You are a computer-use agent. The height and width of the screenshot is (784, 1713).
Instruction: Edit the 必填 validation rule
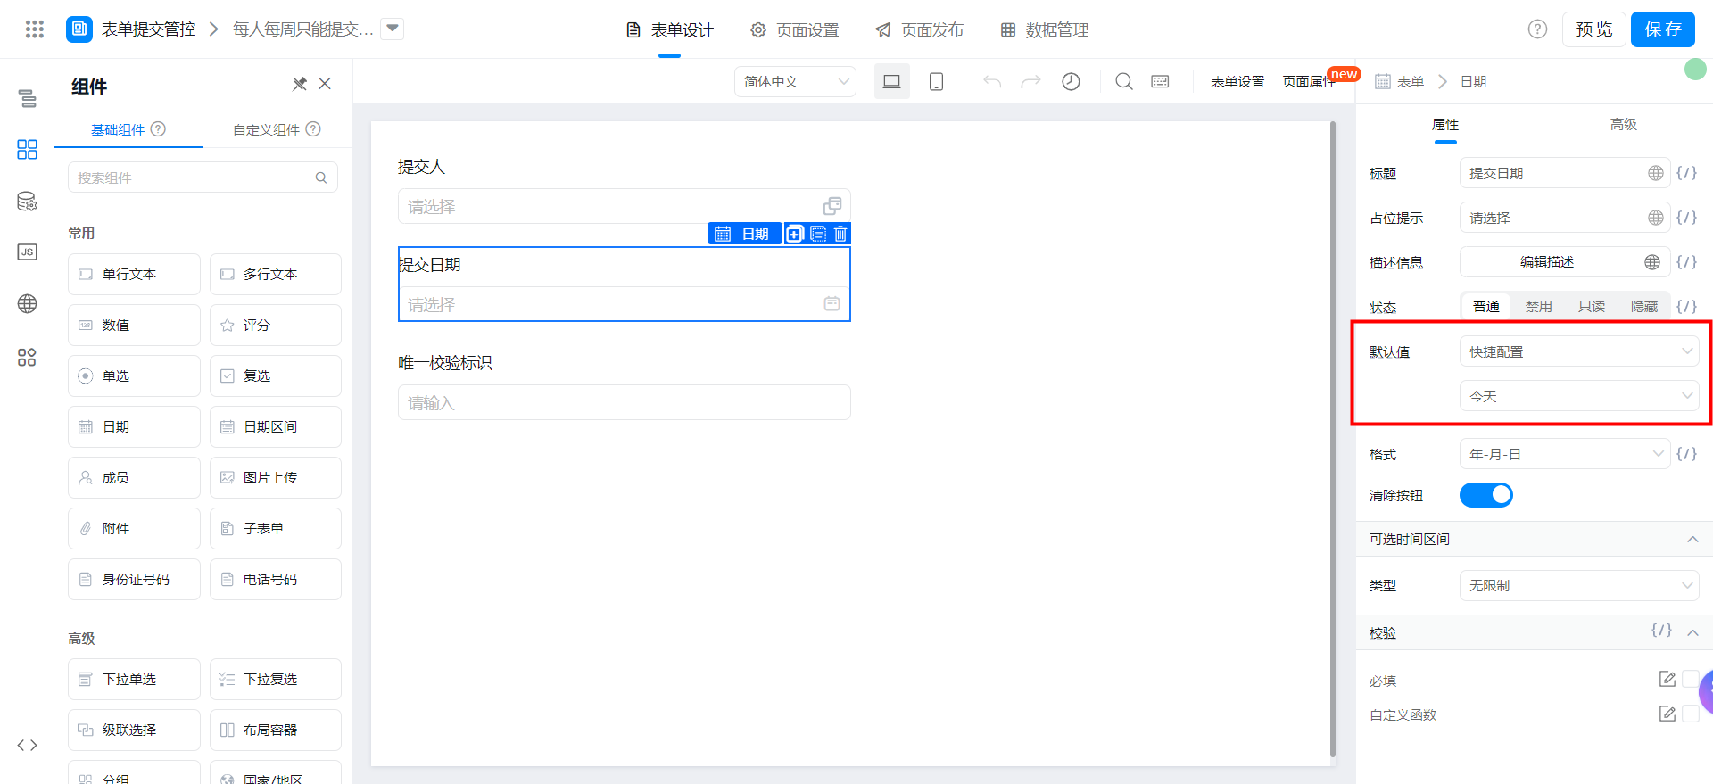1667,680
